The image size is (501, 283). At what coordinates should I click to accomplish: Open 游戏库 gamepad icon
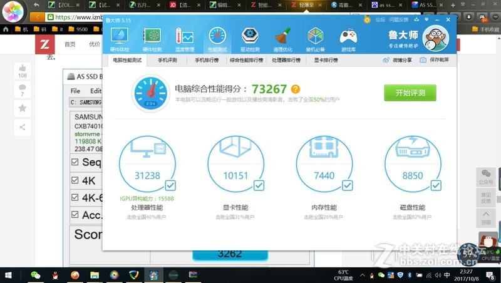tap(348, 39)
